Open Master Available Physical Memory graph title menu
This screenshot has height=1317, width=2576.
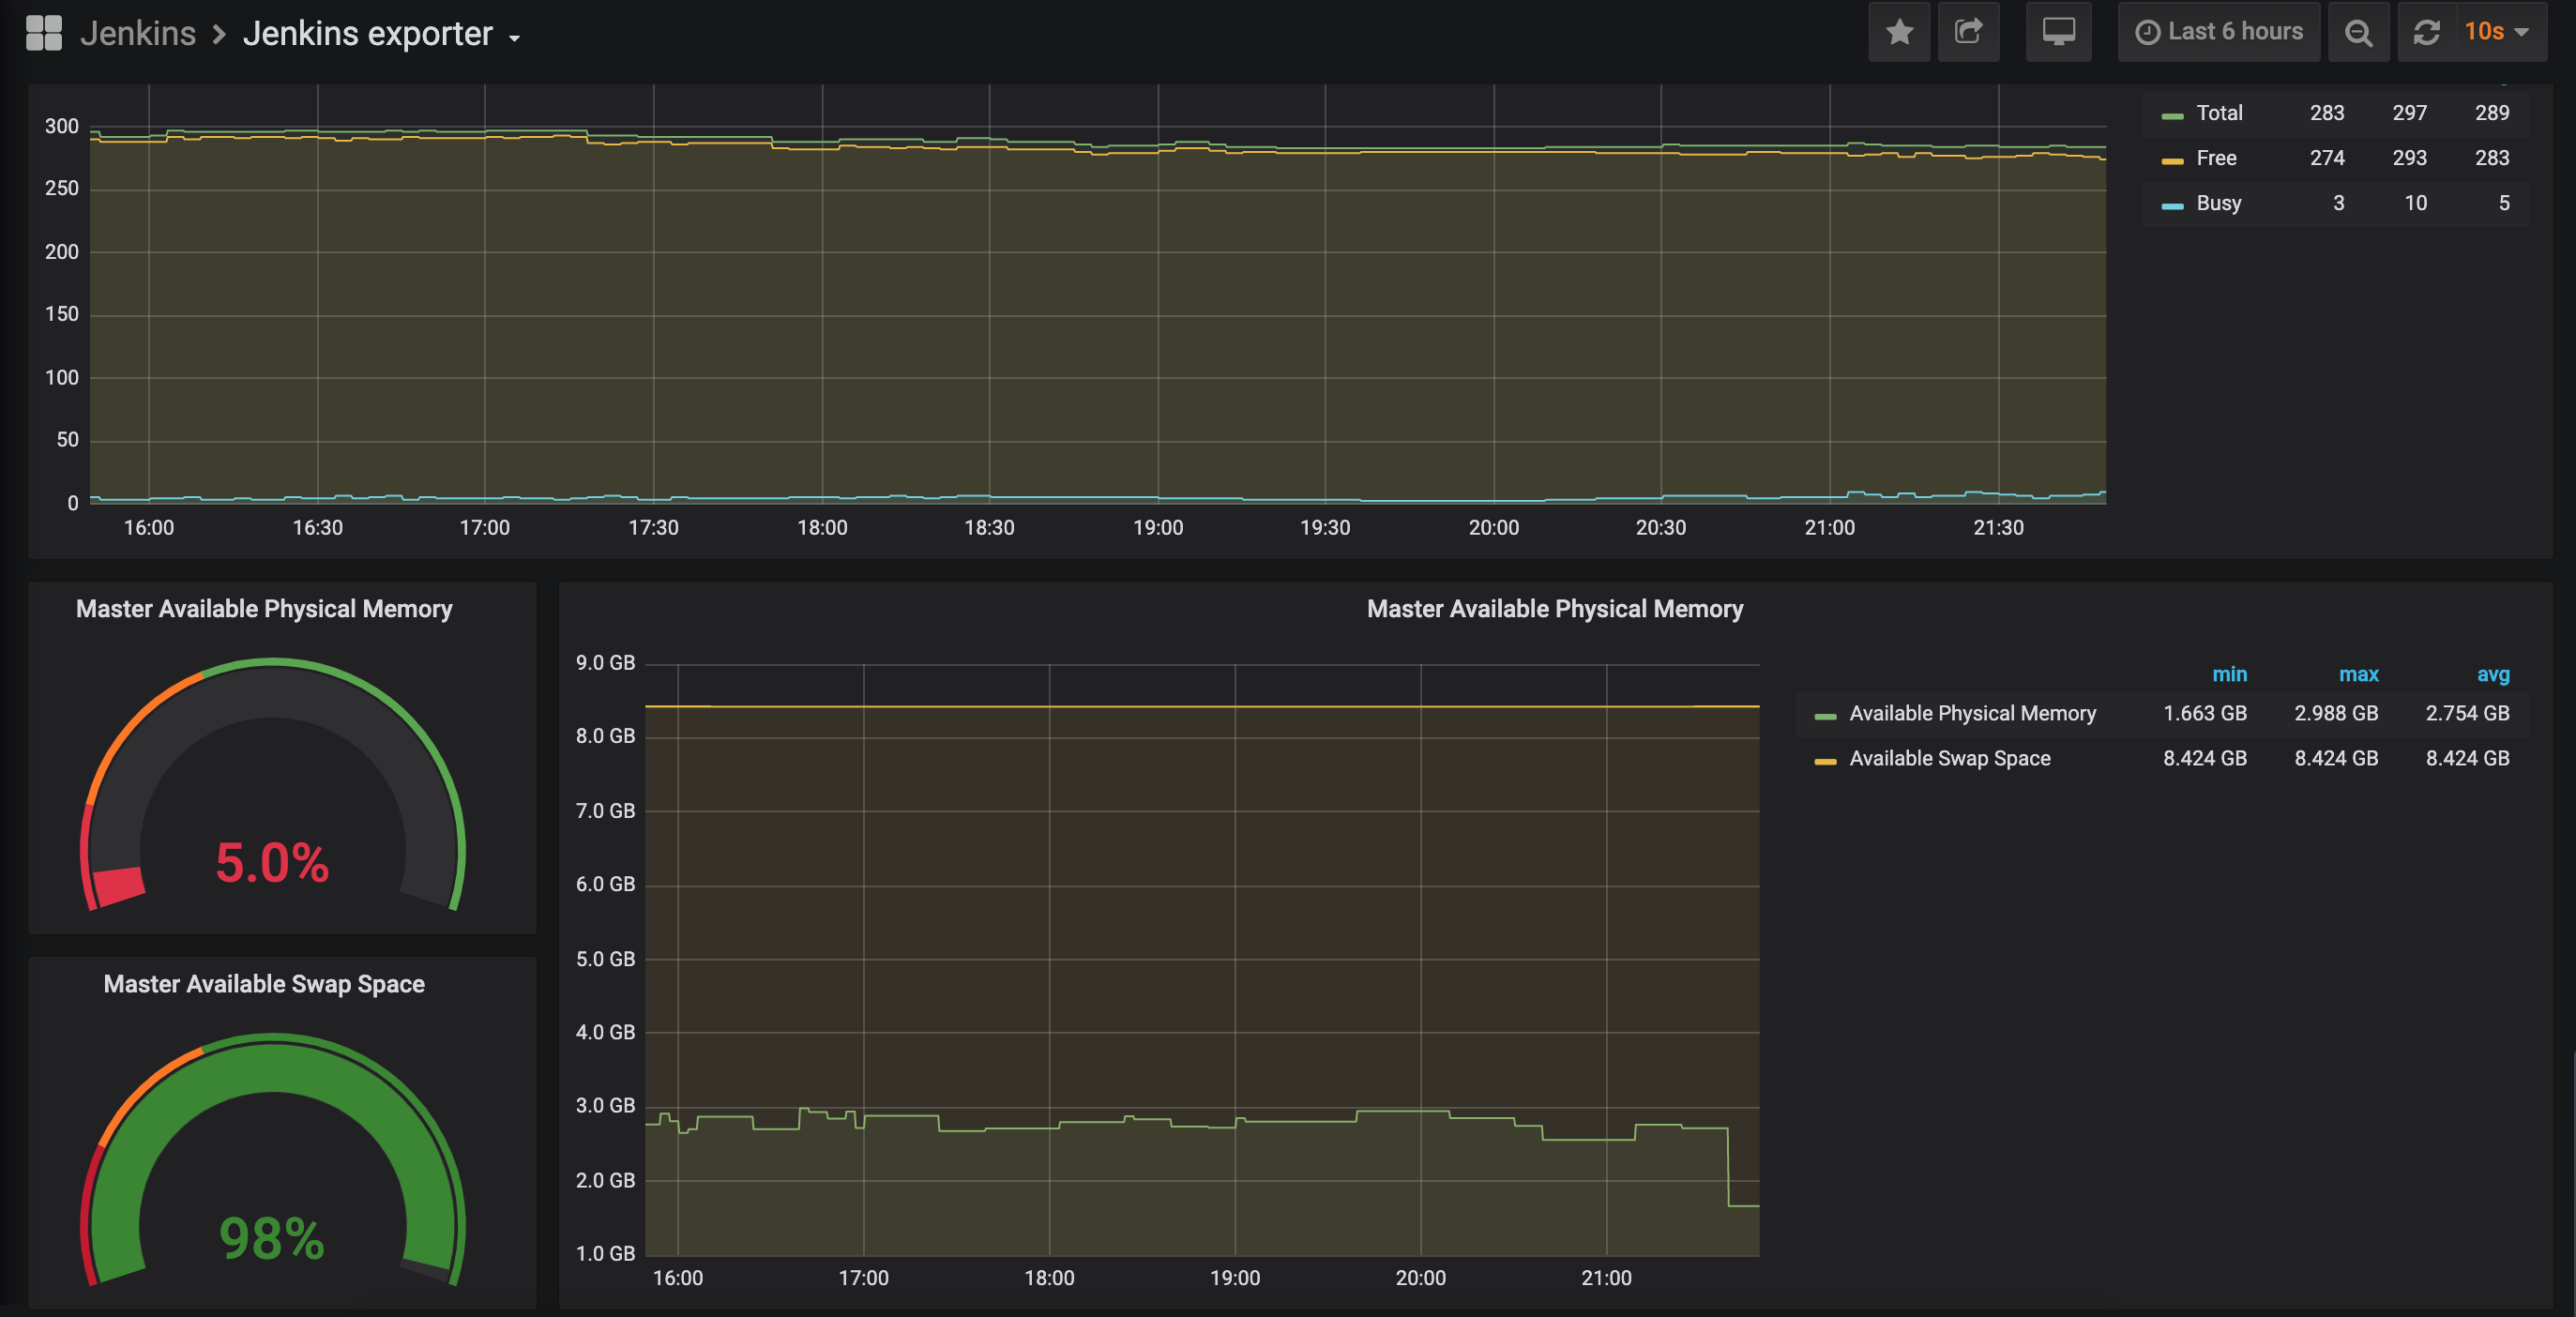(x=1554, y=609)
